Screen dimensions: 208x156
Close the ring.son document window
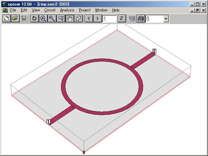click(x=203, y=10)
